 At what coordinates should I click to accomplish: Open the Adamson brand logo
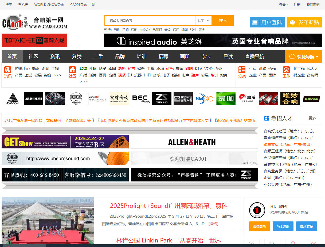click(12, 99)
